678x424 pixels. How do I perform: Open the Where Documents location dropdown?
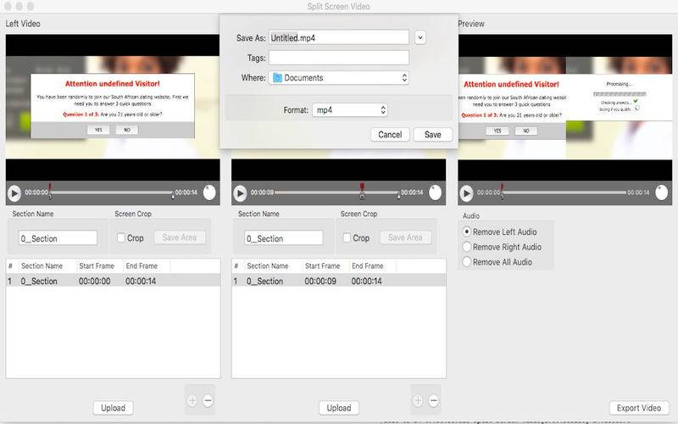(x=339, y=78)
